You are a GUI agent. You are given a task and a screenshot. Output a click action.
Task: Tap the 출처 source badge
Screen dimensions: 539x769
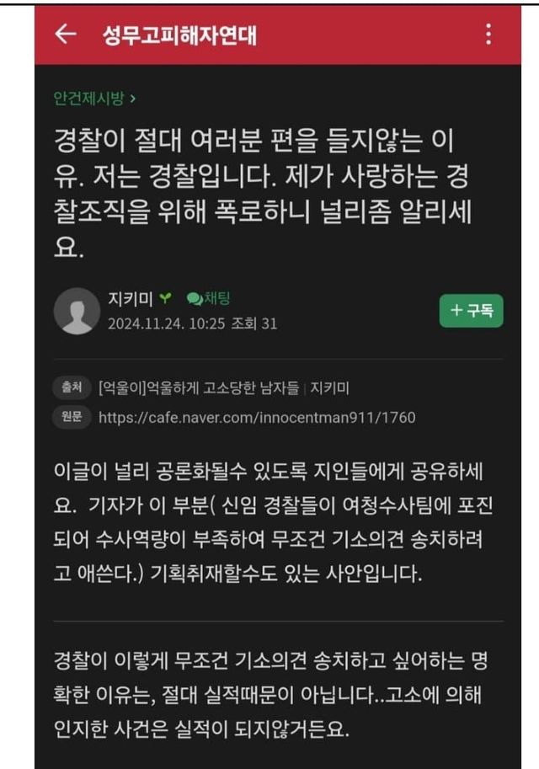point(72,387)
